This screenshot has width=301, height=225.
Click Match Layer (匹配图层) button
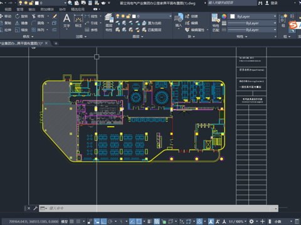point(152,30)
